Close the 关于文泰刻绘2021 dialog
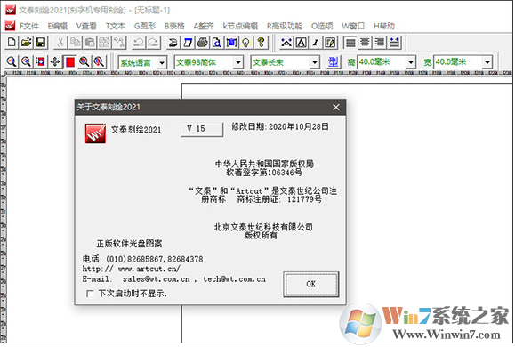The width and height of the screenshot is (515, 347). 336,107
